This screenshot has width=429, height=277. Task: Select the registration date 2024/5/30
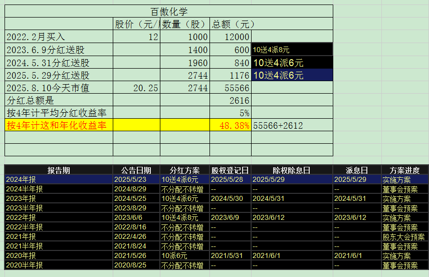coord(230,198)
